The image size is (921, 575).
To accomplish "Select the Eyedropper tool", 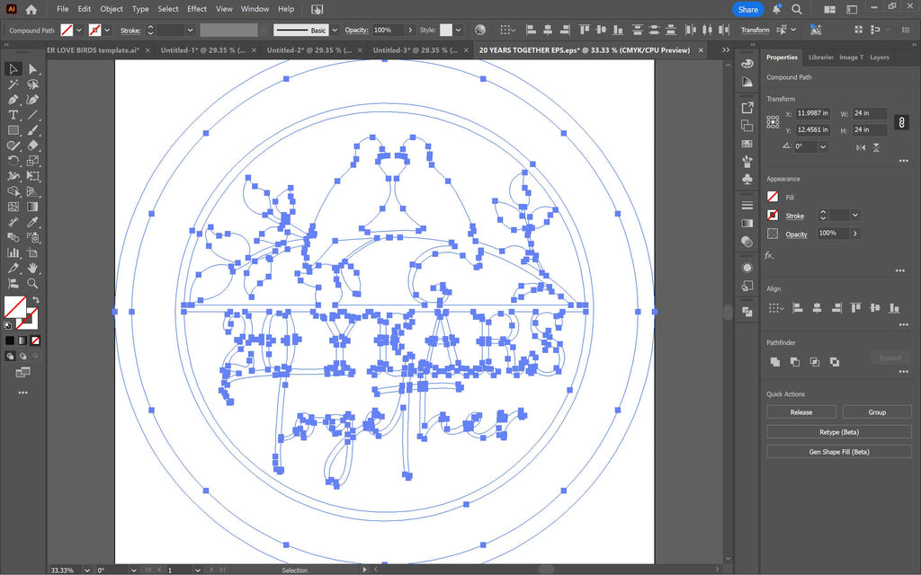I will pyautogui.click(x=33, y=222).
